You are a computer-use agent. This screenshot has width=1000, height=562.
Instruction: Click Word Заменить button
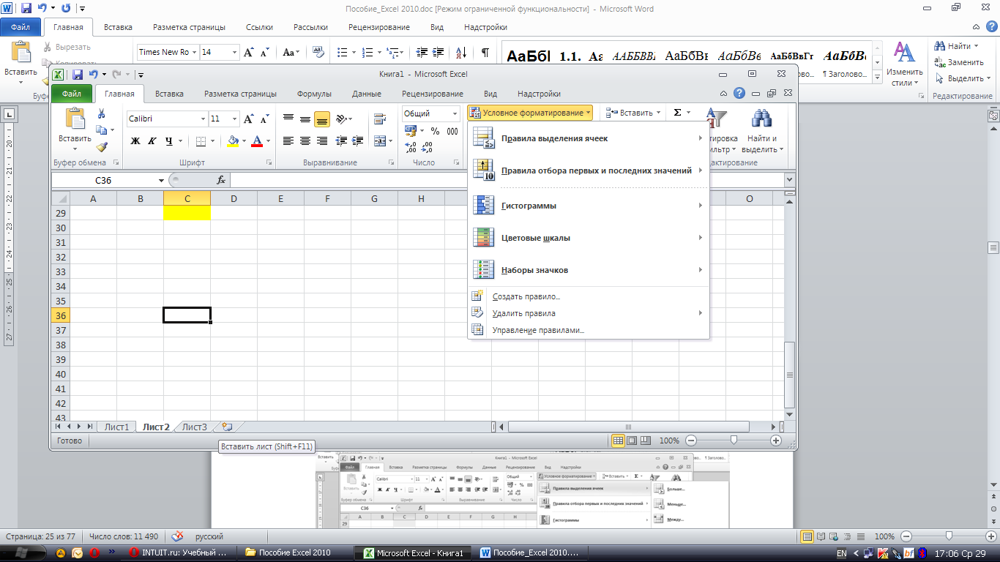pyautogui.click(x=958, y=62)
